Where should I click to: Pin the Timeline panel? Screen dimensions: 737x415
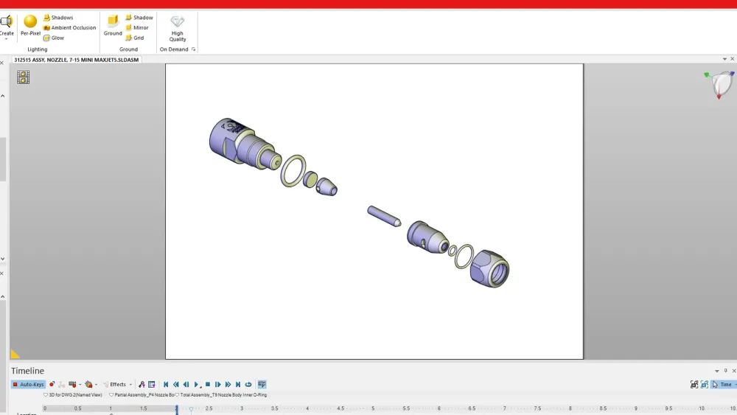pos(726,371)
